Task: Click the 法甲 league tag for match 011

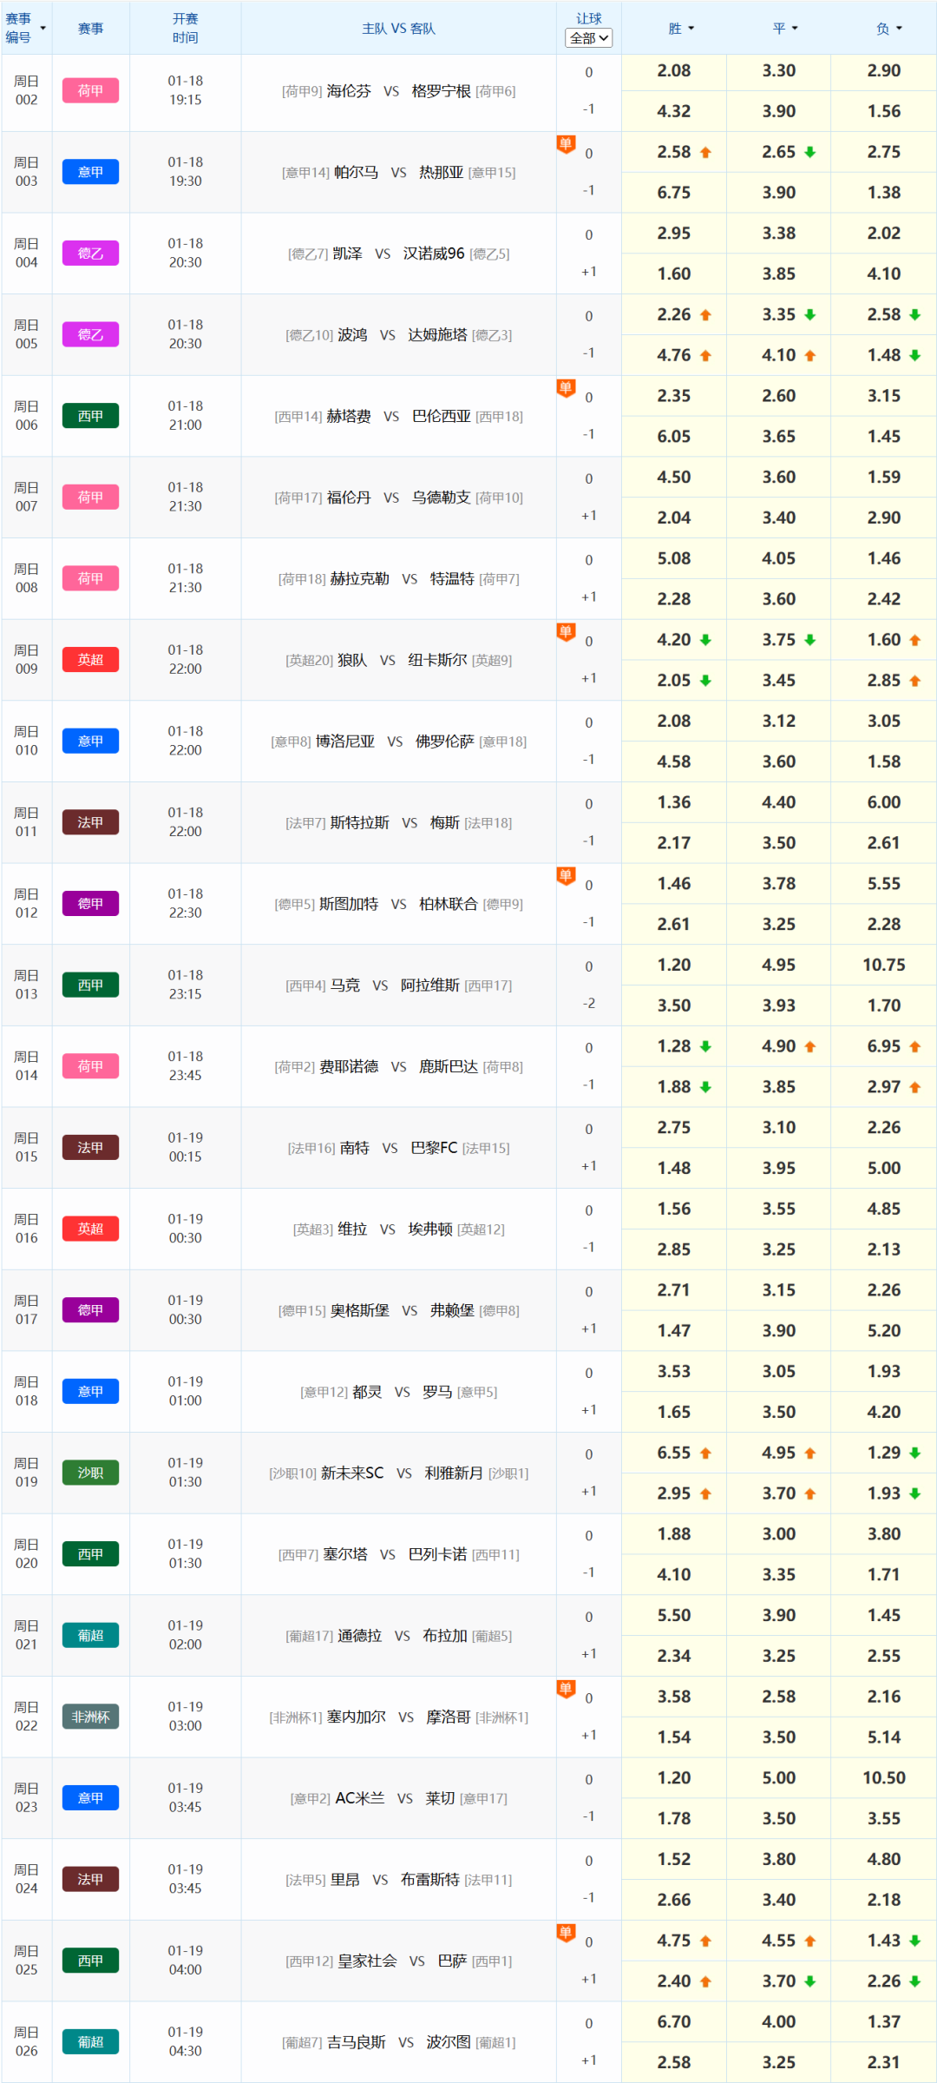Action: (90, 822)
